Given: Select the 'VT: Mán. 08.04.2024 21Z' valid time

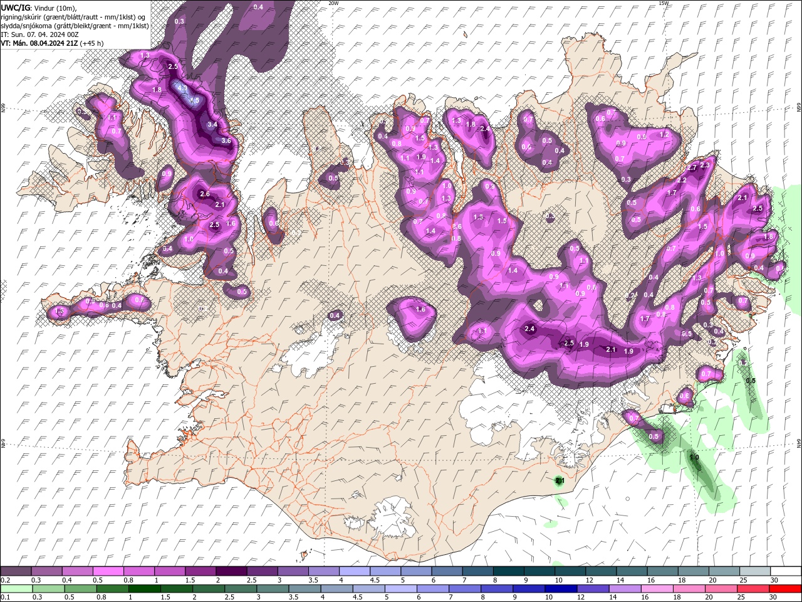Looking at the screenshot, I should [x=39, y=43].
